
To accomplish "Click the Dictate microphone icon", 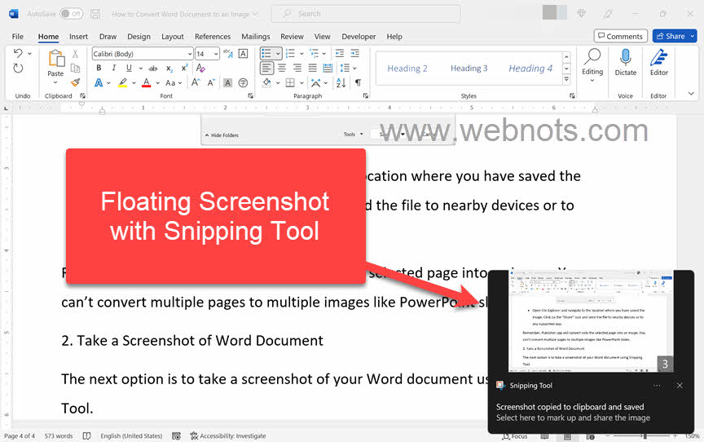I will point(625,57).
